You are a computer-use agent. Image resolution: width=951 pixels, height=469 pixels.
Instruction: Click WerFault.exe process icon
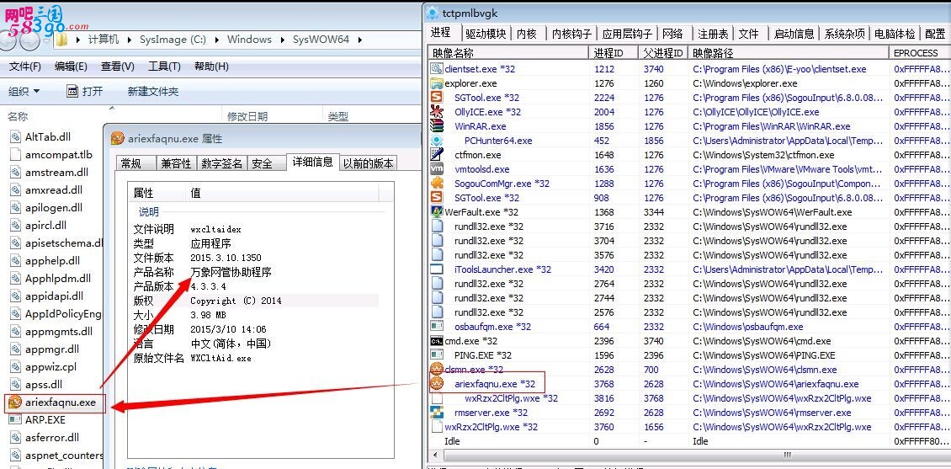click(x=437, y=211)
